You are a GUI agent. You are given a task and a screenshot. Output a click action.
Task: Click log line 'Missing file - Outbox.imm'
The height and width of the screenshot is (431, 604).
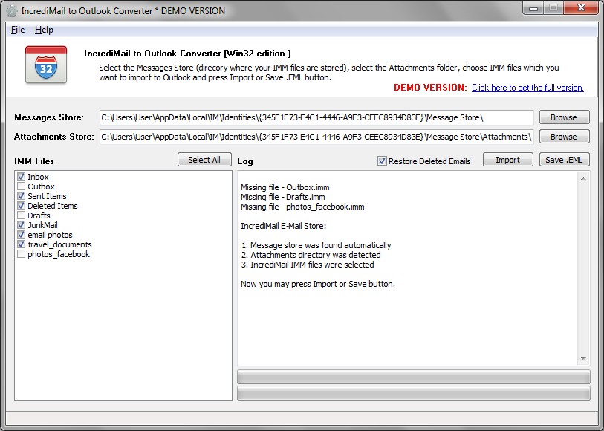(x=285, y=187)
